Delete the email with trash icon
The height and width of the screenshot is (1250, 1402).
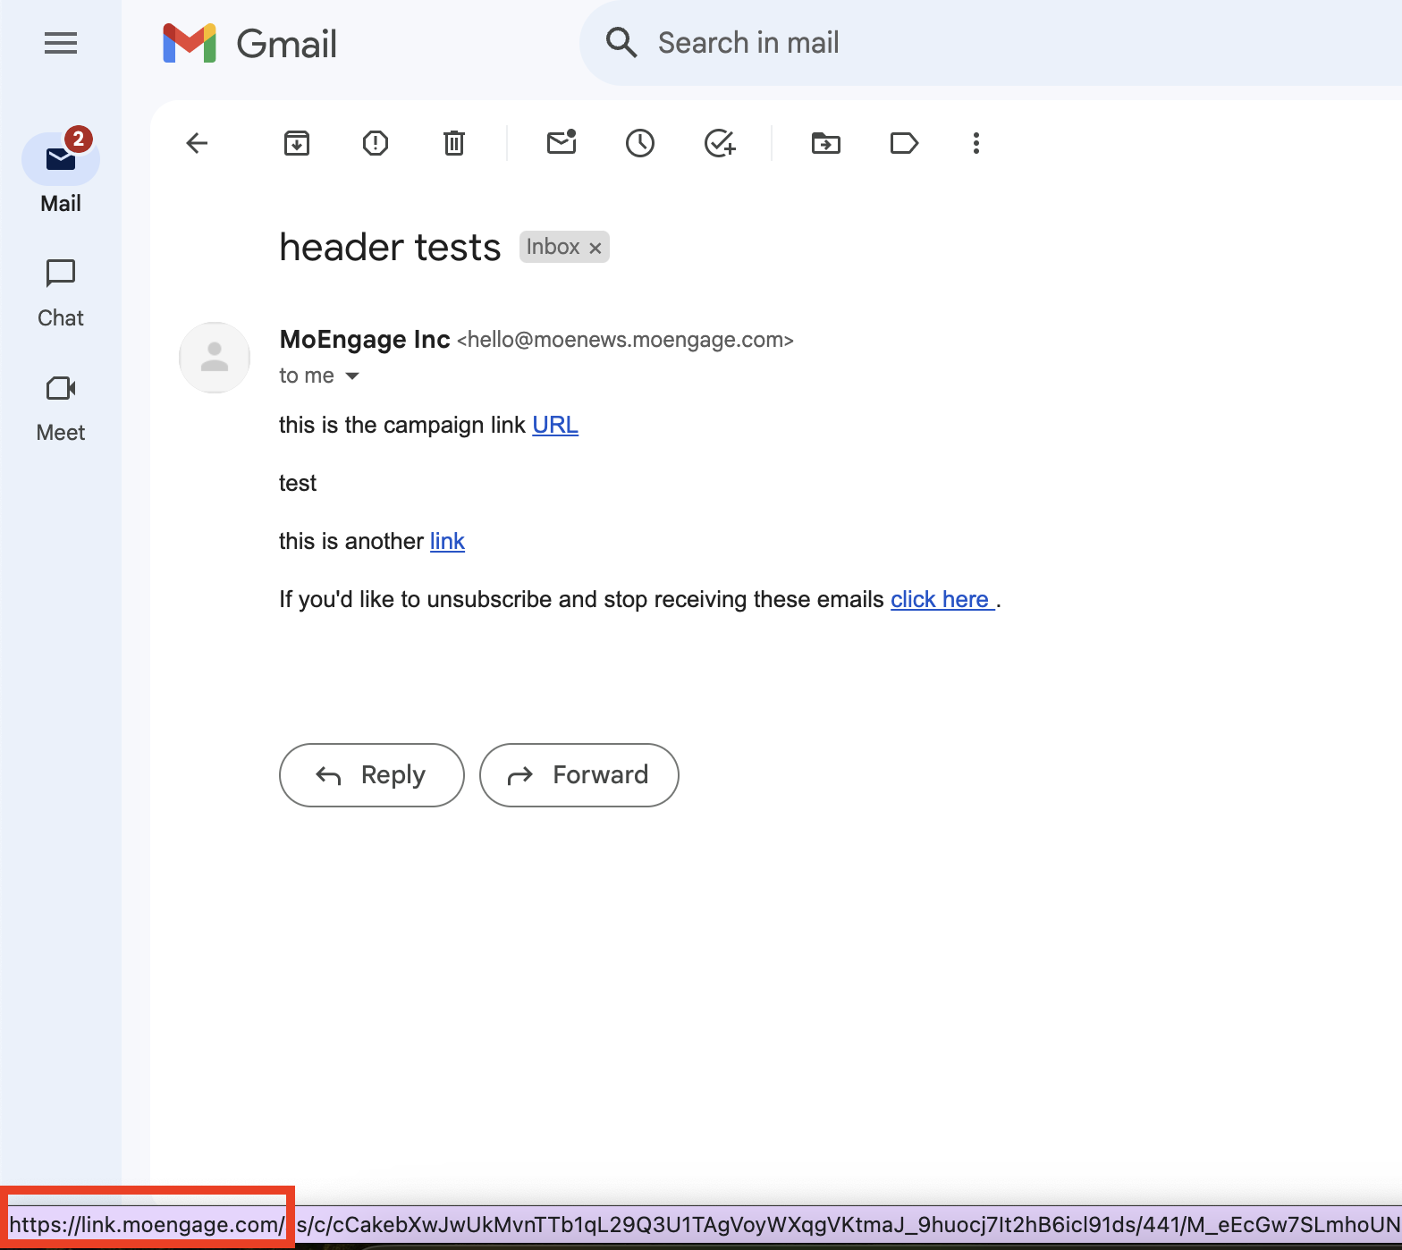(454, 143)
